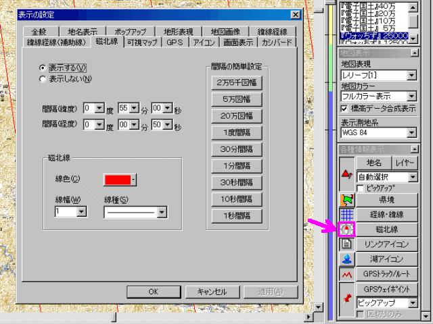
Task: Collapse the 各種情報表示 panel header button
Action: point(414,149)
